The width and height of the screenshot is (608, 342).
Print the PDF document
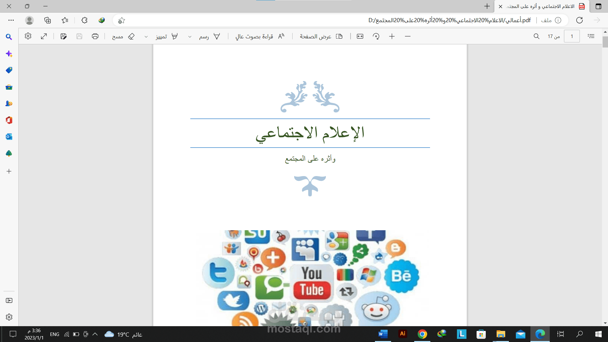pyautogui.click(x=95, y=36)
